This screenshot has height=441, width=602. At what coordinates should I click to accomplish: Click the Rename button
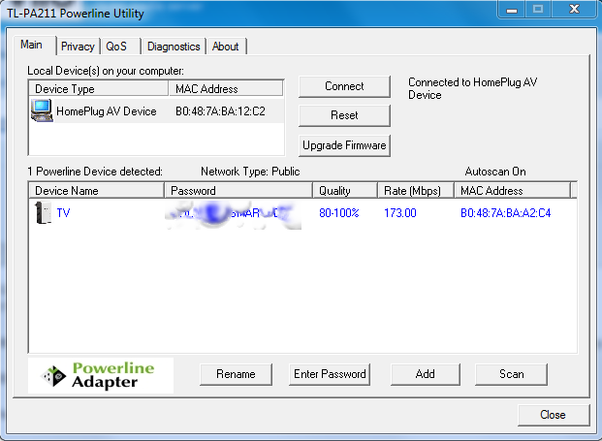pos(236,374)
